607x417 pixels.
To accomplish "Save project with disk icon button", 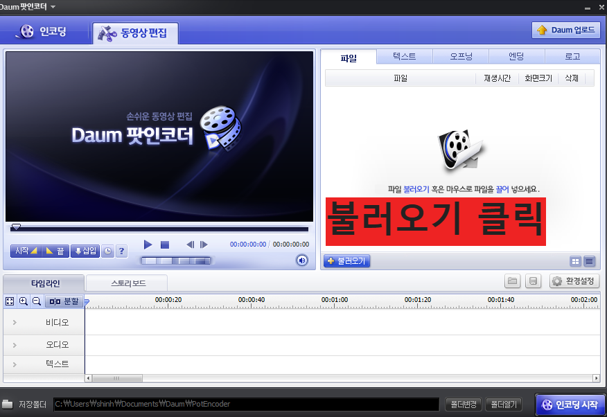I will (x=533, y=281).
